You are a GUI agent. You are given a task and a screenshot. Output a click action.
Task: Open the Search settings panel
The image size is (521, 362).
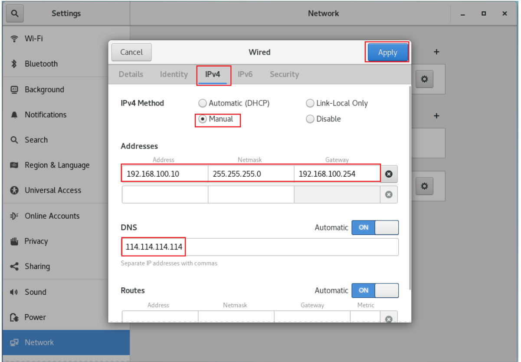66,140
